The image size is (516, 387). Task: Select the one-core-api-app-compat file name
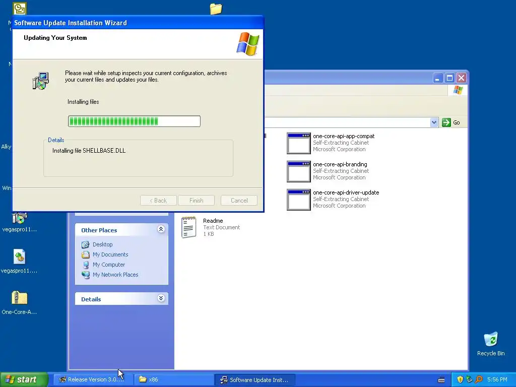pyautogui.click(x=344, y=136)
